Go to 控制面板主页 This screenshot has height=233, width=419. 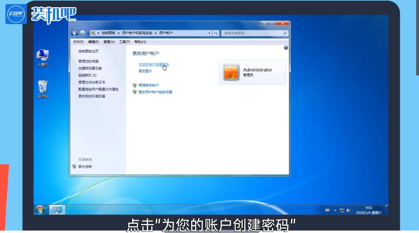point(88,51)
